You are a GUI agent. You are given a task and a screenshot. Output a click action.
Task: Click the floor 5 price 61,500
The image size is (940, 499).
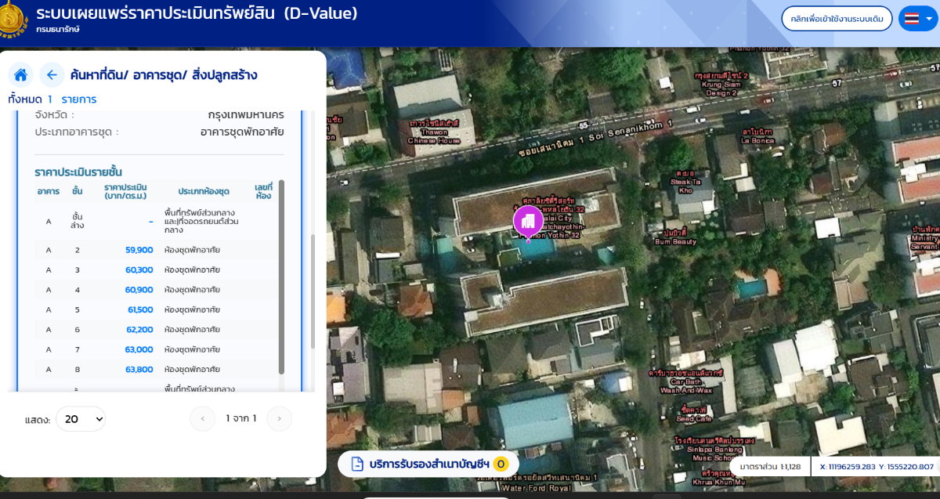[140, 309]
